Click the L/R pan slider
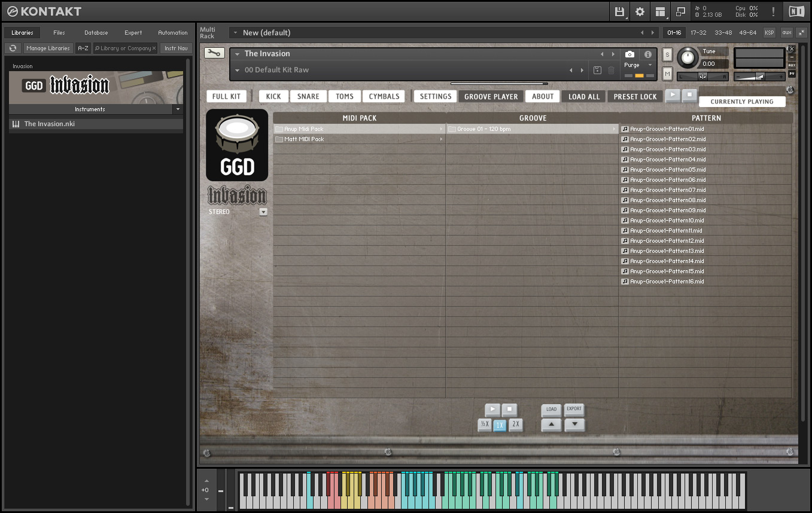Screen dimensions: 812x513 click(x=703, y=76)
